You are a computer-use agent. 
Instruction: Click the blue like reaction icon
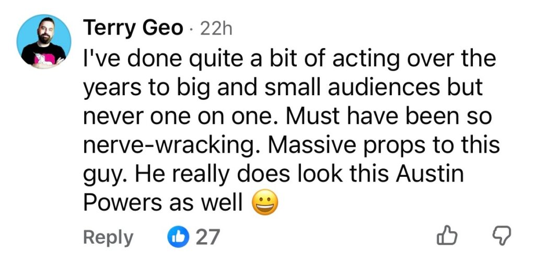click(x=176, y=237)
